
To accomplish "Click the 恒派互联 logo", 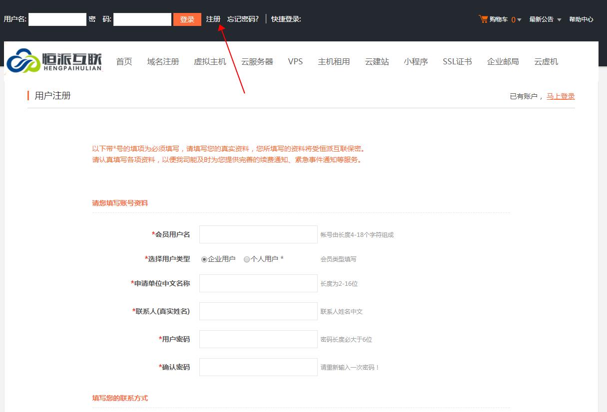I will coord(55,61).
